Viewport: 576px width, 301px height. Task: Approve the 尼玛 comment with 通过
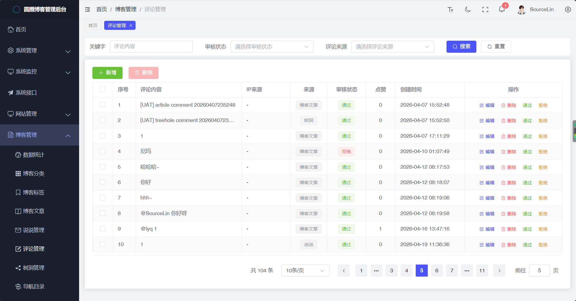coord(527,152)
